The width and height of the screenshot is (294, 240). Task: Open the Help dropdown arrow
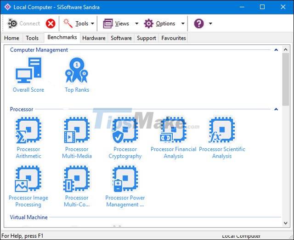(x=210, y=23)
